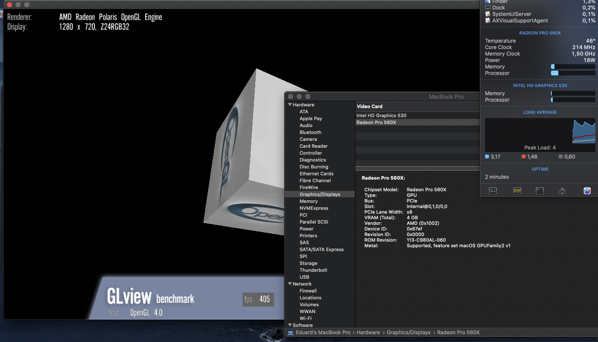Click Eduard's MacBook Pro in the path bar

323,333
